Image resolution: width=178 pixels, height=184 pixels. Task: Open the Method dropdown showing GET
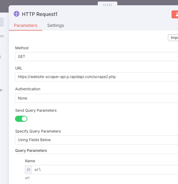click(x=97, y=57)
